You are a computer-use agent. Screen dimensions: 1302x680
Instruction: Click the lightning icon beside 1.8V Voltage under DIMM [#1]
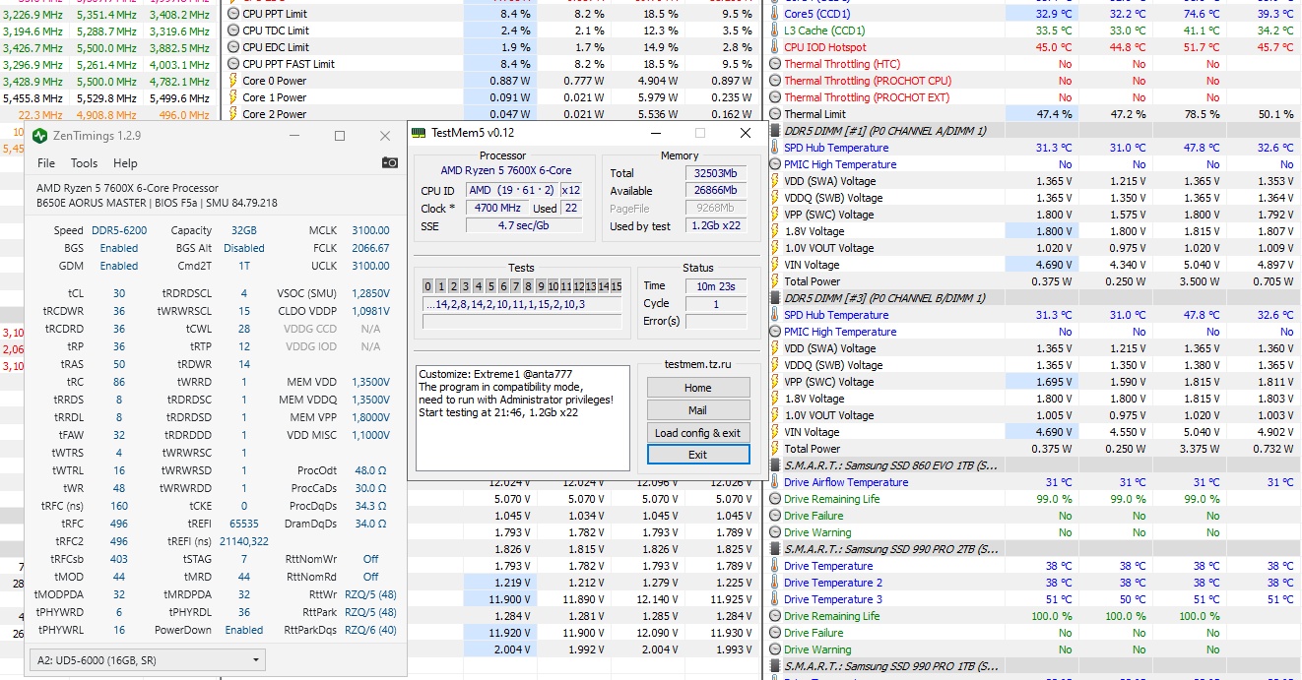(775, 231)
